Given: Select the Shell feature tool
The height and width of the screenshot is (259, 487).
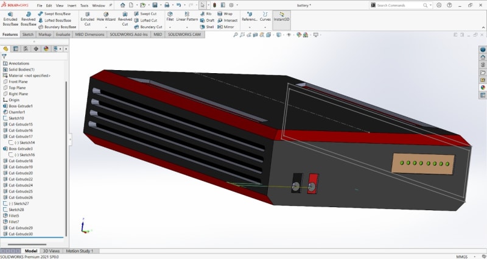Looking at the screenshot, I should click(x=206, y=27).
